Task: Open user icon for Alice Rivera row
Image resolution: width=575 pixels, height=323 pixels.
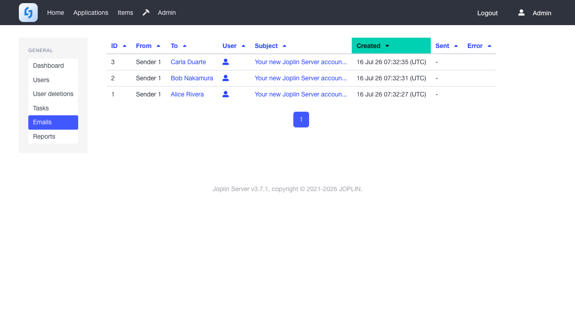Action: coord(226,94)
